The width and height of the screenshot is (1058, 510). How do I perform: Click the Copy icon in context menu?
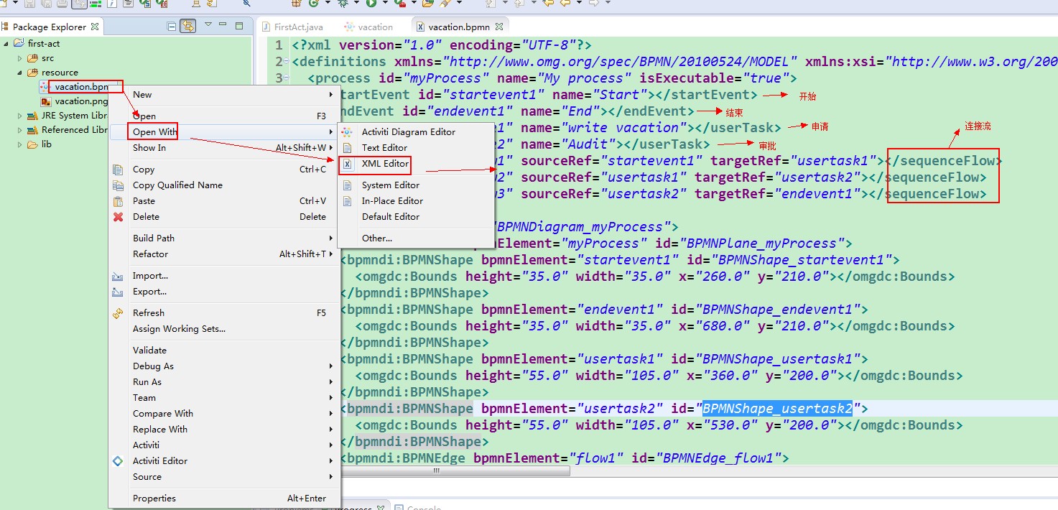coord(119,170)
